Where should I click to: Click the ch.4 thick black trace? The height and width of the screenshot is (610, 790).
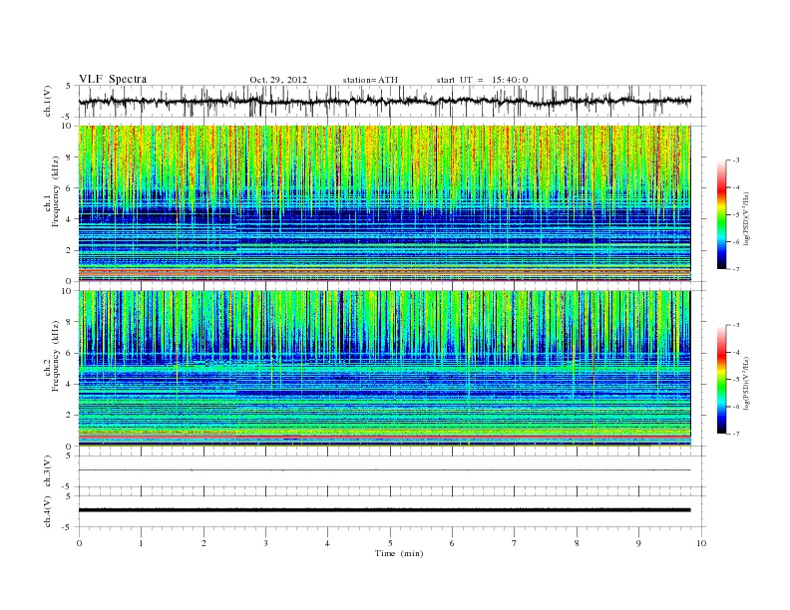(x=384, y=510)
